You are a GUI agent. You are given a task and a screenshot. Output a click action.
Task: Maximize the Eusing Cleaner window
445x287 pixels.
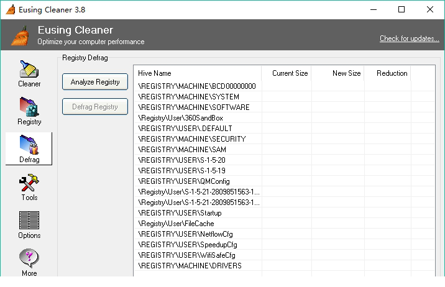401,10
